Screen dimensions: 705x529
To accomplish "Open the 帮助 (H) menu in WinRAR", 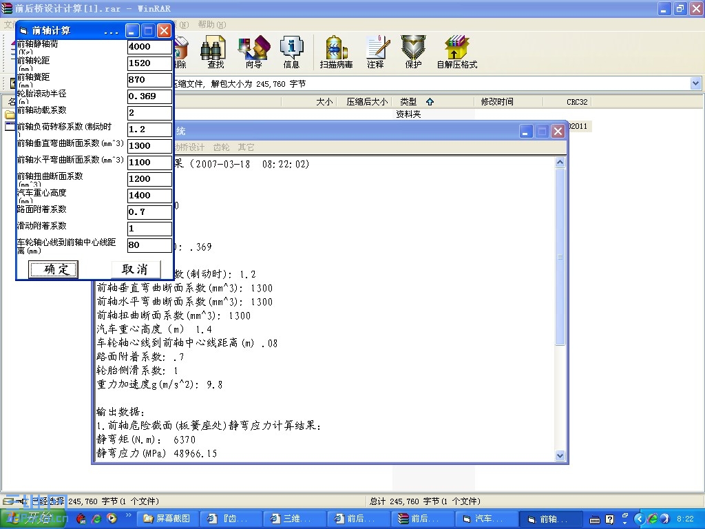I will [212, 24].
